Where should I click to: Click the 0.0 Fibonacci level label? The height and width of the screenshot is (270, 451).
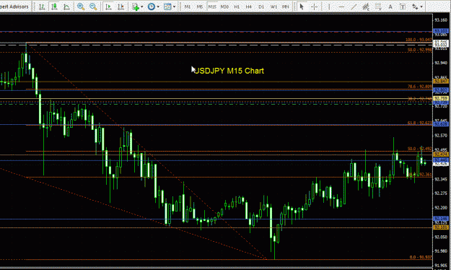[421, 257]
